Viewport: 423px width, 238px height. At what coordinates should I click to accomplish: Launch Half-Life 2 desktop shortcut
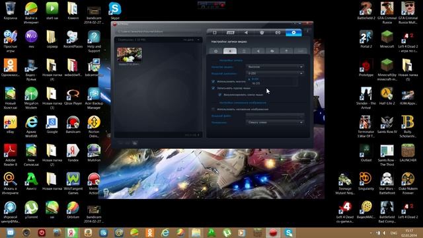(x=387, y=96)
